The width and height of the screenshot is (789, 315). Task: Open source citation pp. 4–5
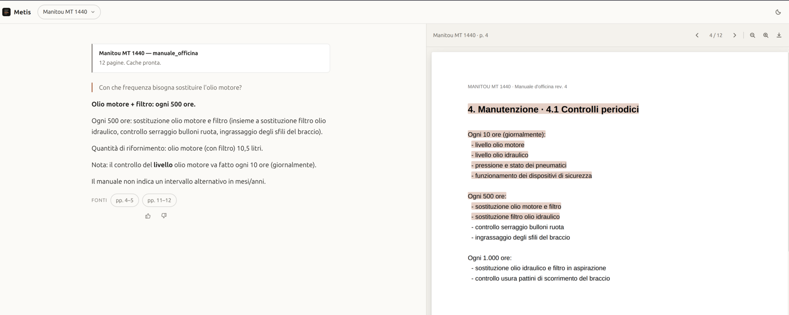click(125, 200)
